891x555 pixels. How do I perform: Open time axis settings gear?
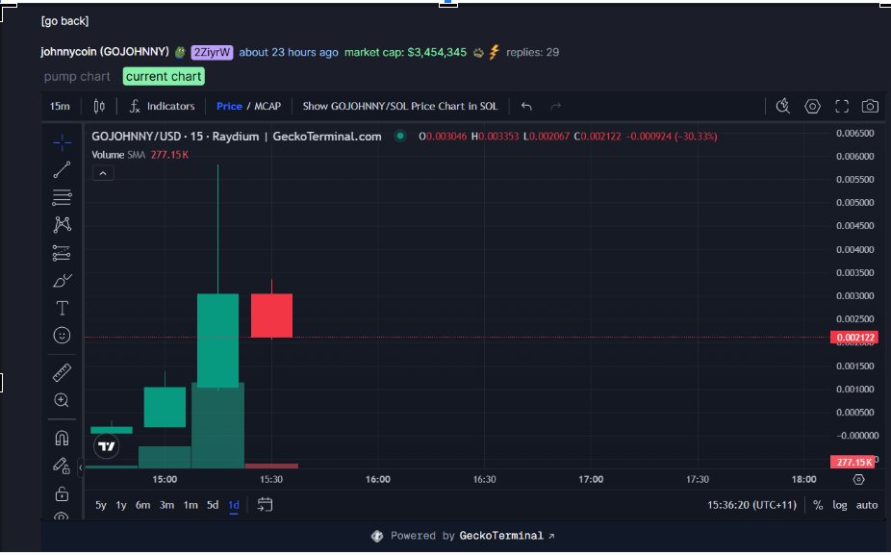pos(858,479)
